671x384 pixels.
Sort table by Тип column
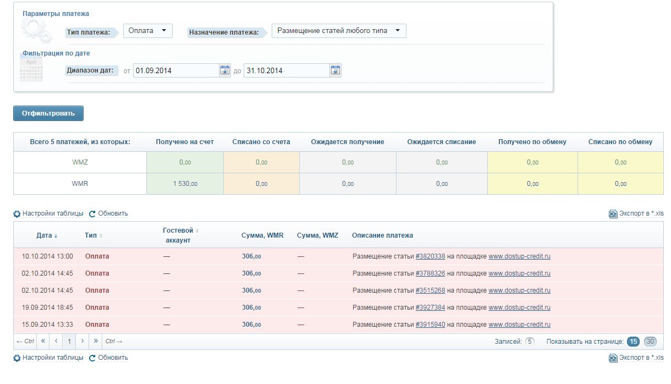pos(101,236)
